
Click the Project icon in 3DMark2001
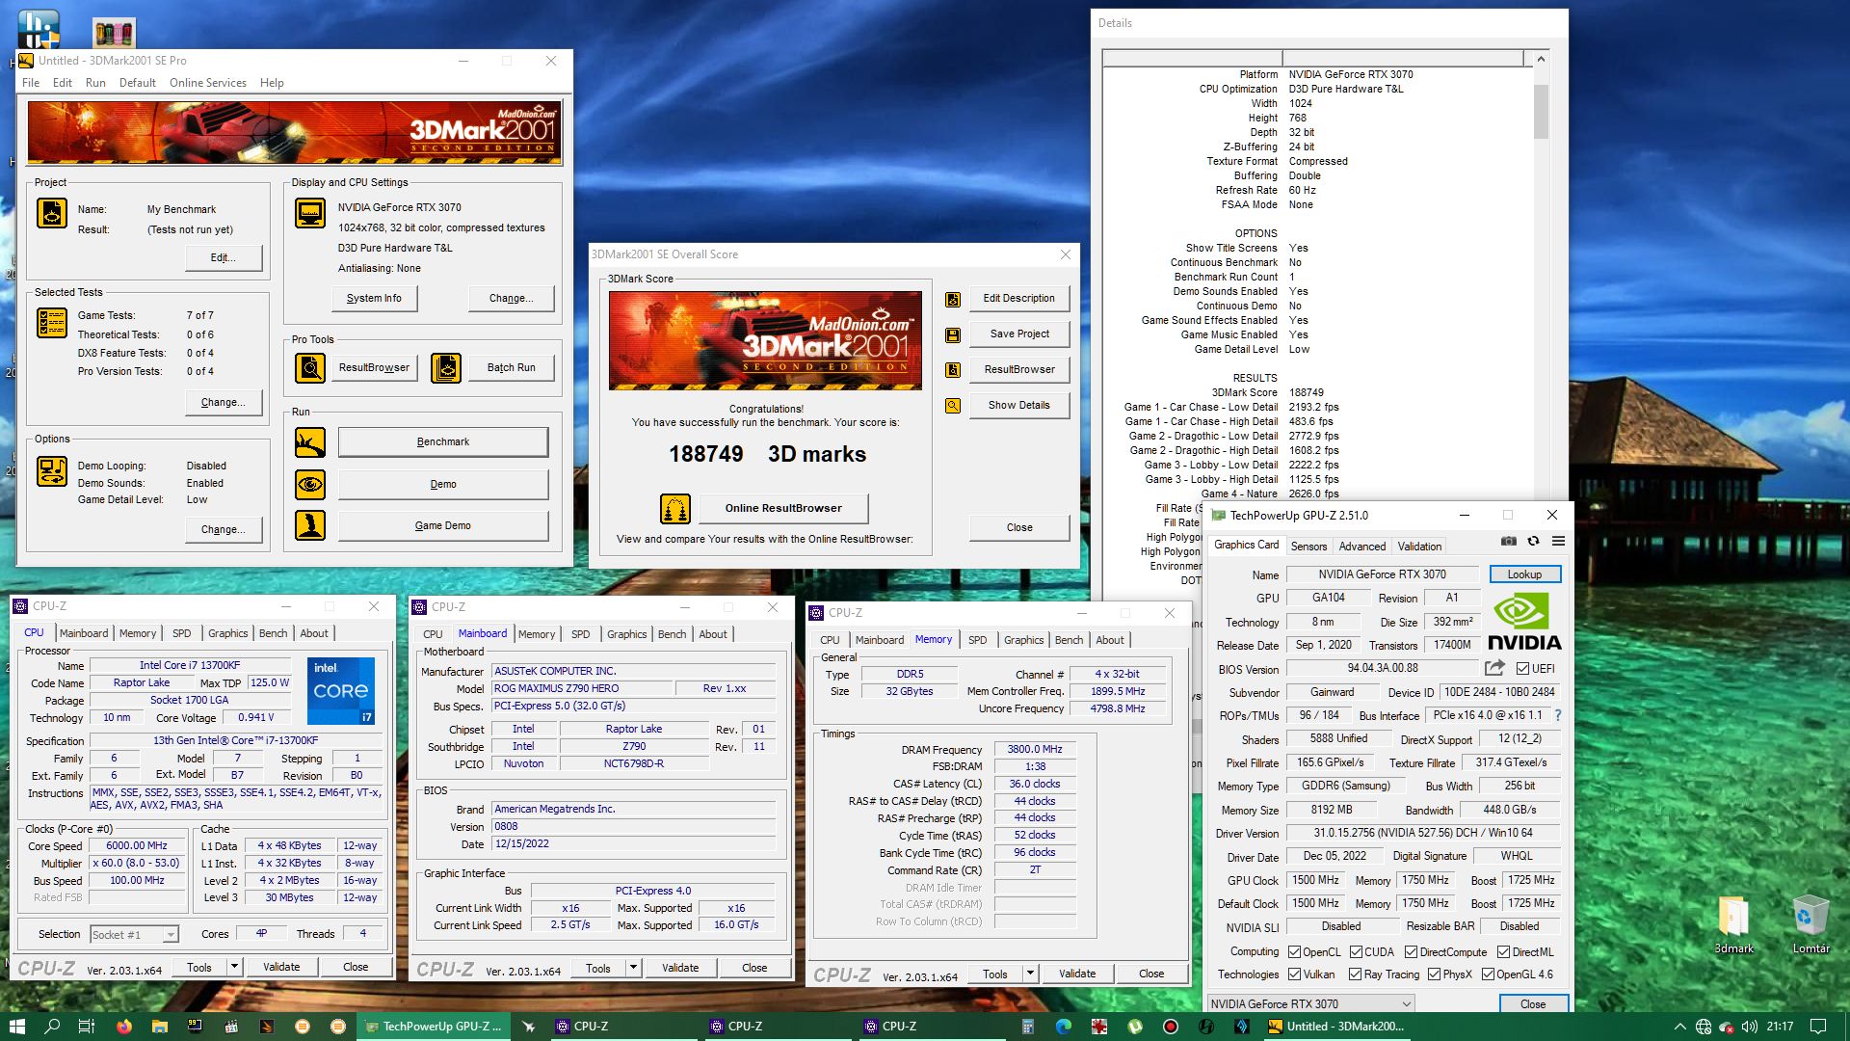click(x=52, y=213)
